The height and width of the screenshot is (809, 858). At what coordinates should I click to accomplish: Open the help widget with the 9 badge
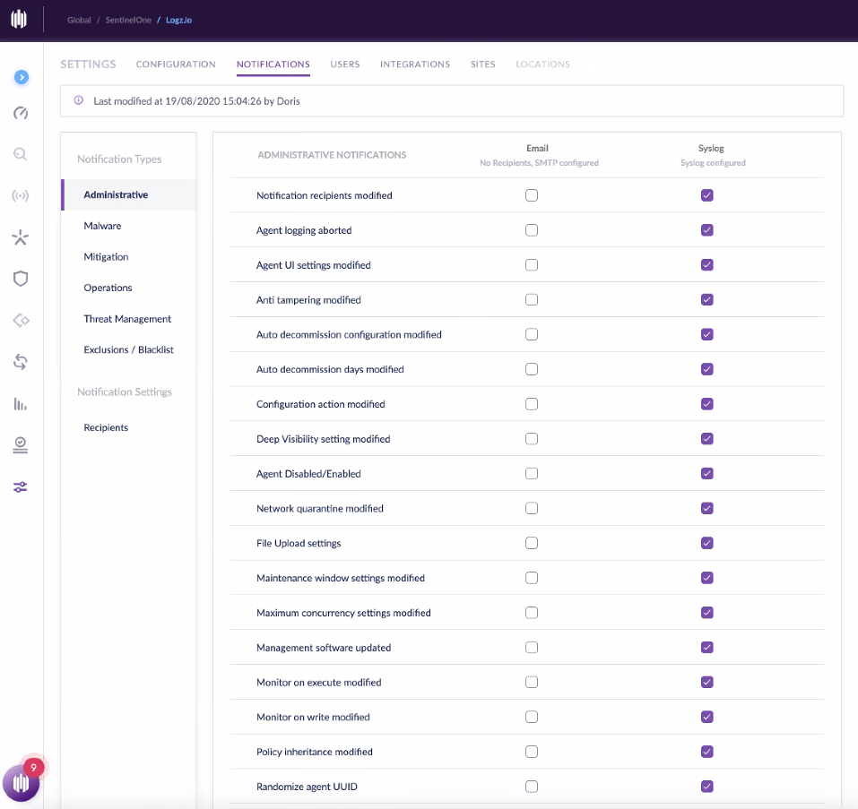pos(21,783)
